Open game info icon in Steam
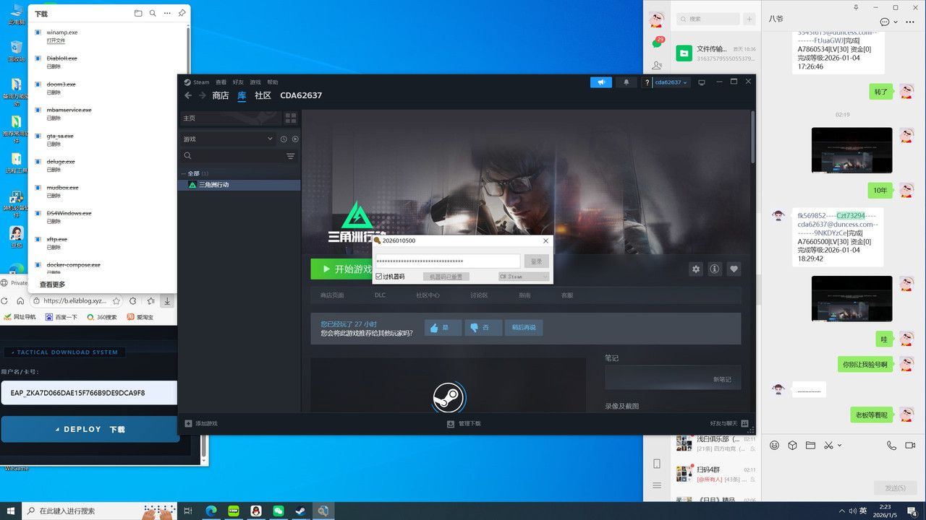Viewport: 926px width, 520px height. pyautogui.click(x=715, y=269)
